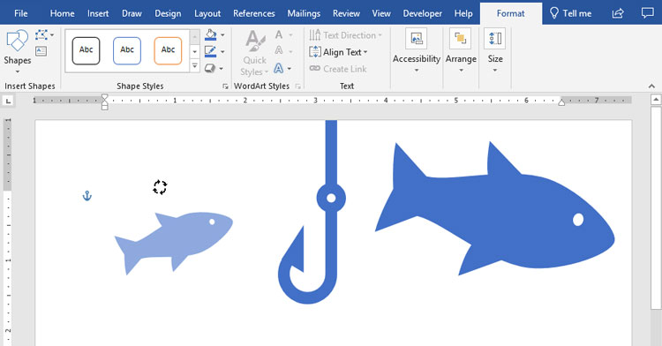
Task: Switch to the References tab
Action: 253,13
